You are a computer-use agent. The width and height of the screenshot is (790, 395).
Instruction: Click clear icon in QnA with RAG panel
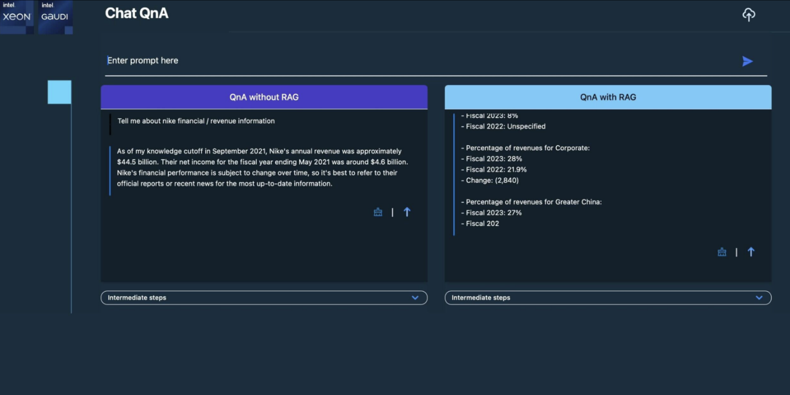722,252
